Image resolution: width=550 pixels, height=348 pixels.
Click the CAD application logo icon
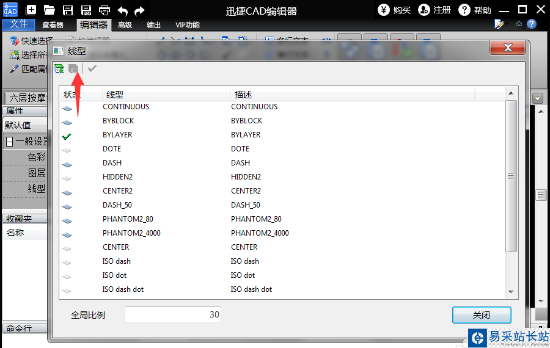10,9
